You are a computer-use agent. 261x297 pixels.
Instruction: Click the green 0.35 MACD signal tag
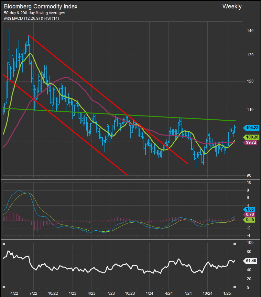(x=249, y=220)
